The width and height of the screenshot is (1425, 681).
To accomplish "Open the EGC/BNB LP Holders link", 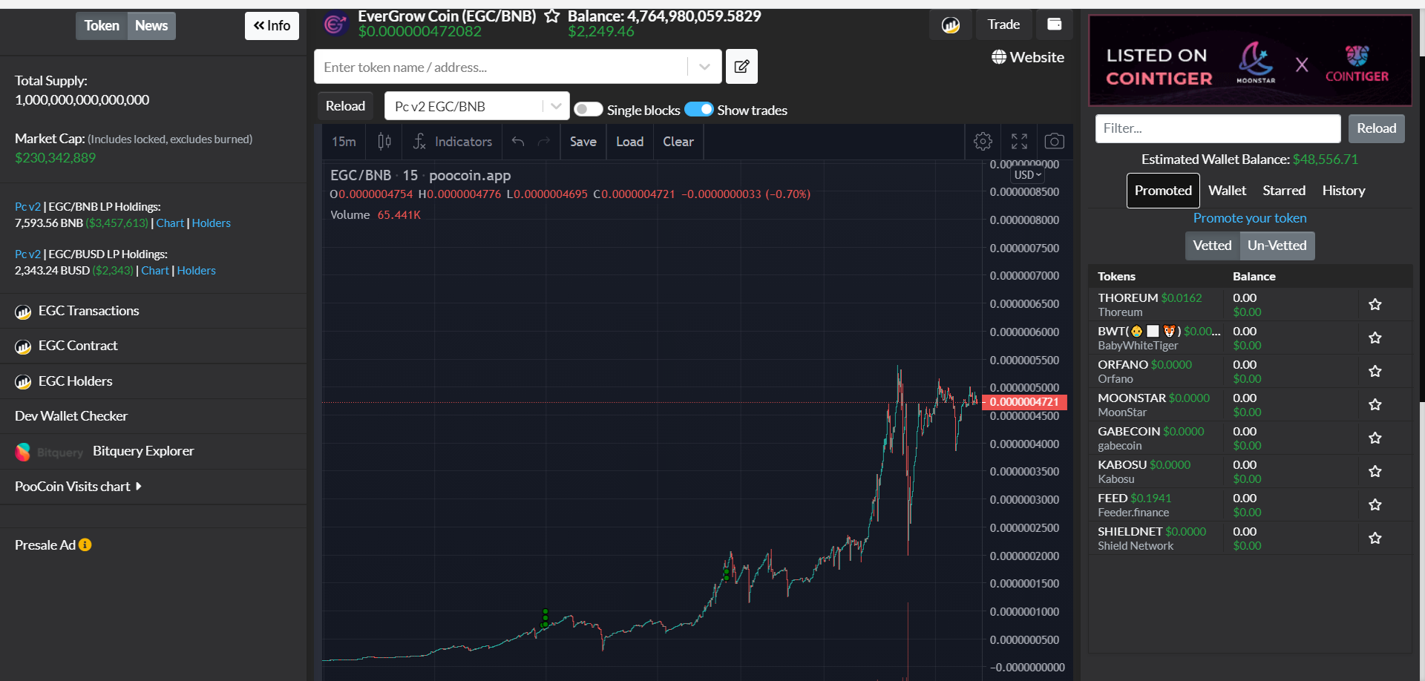I will tap(211, 223).
